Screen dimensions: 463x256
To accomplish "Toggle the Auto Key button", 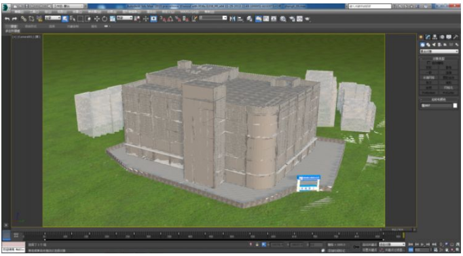I will [370, 244].
